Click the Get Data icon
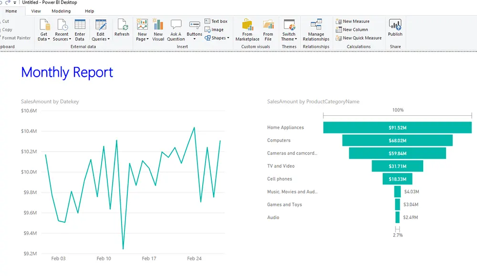477x276 pixels. tap(44, 26)
